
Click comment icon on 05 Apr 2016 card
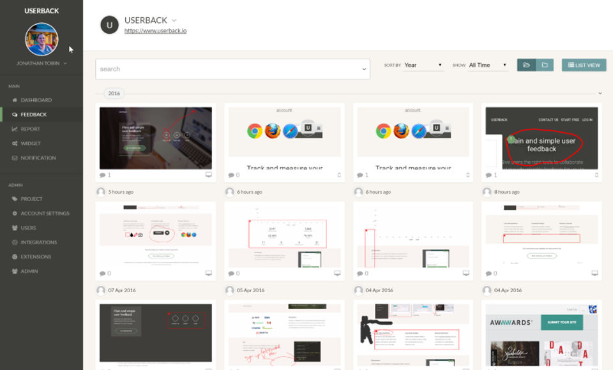(231, 274)
